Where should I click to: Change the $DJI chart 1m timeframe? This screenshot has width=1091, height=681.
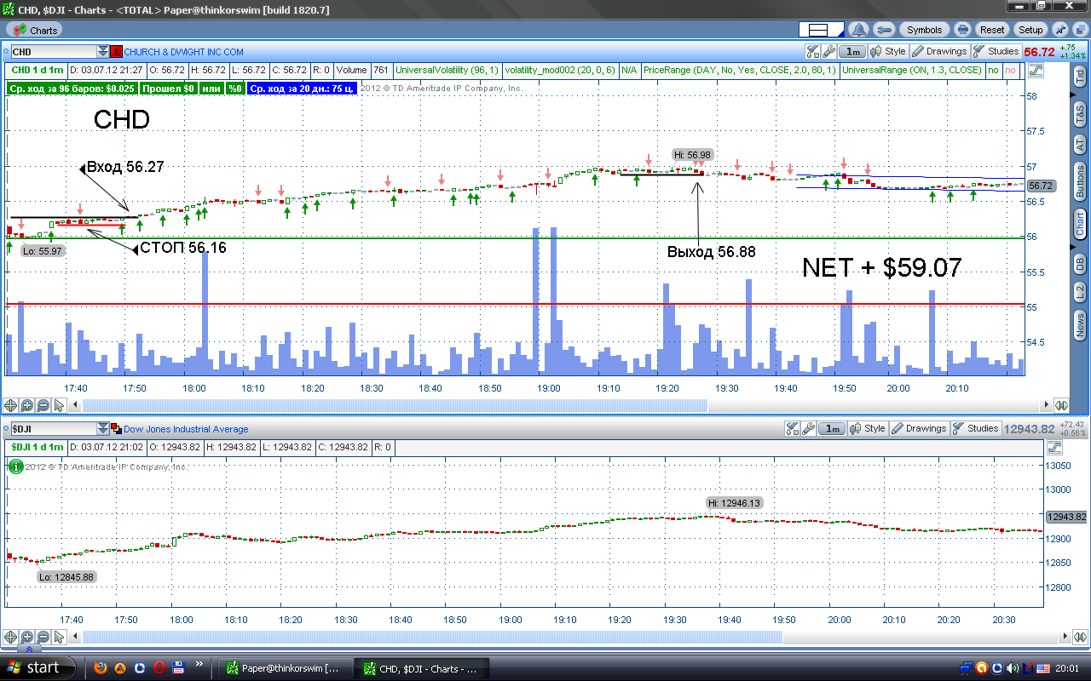point(833,428)
